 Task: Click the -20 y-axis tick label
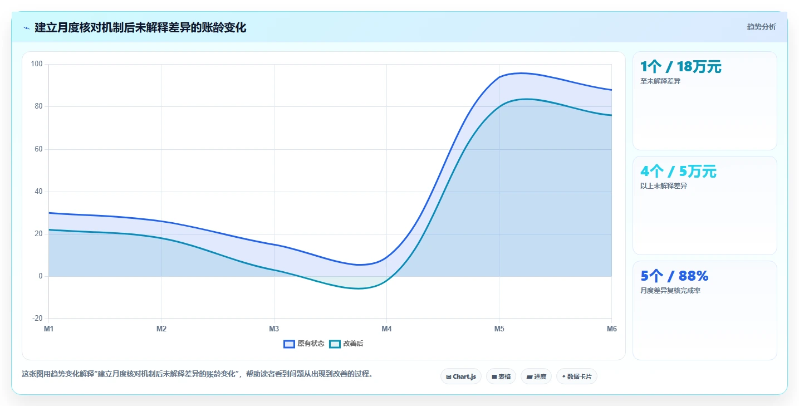pos(37,319)
